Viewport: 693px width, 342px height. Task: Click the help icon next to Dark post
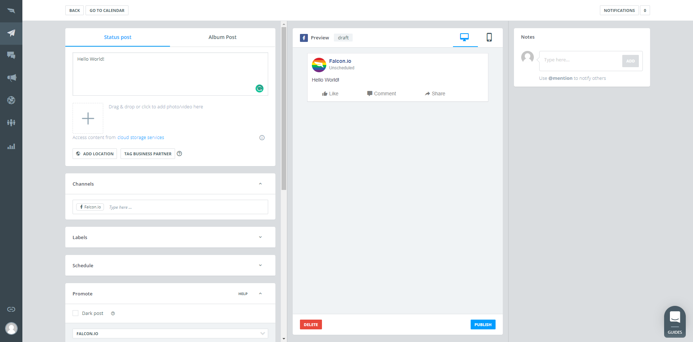113,313
